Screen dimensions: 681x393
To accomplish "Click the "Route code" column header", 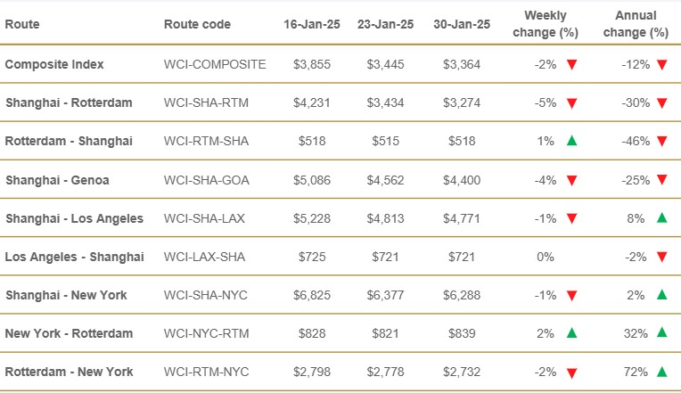I will point(197,24).
